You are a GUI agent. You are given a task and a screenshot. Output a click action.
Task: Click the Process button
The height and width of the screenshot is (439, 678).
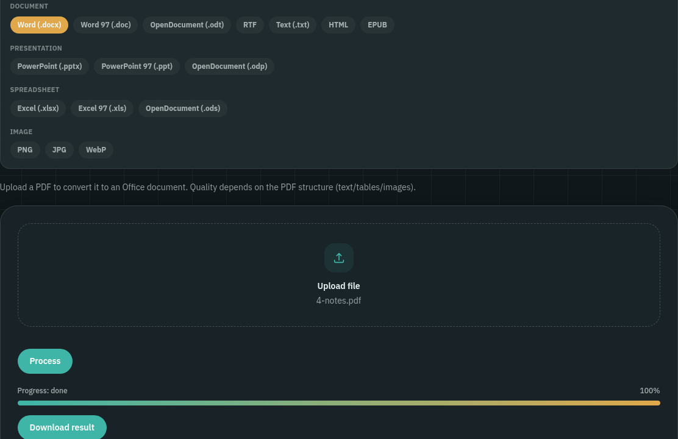[x=45, y=361]
